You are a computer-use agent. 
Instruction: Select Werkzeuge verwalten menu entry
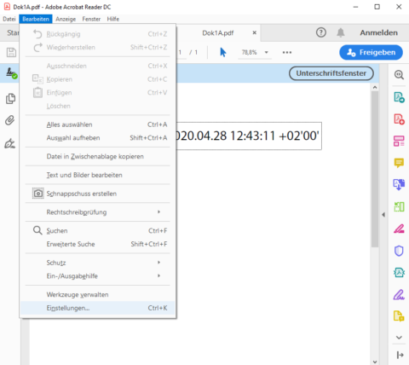click(97, 294)
